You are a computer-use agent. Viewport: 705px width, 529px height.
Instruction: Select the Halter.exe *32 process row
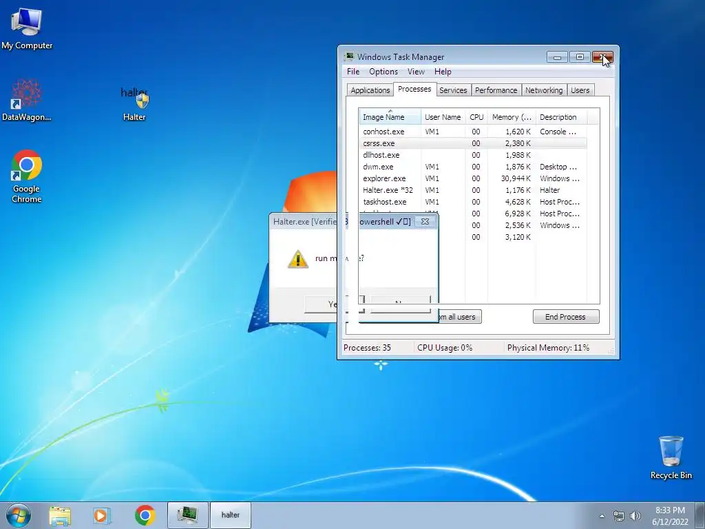[473, 190]
